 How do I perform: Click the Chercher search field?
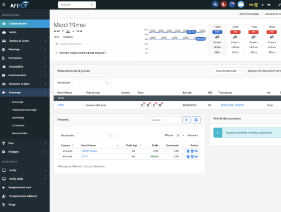pos(77,5)
